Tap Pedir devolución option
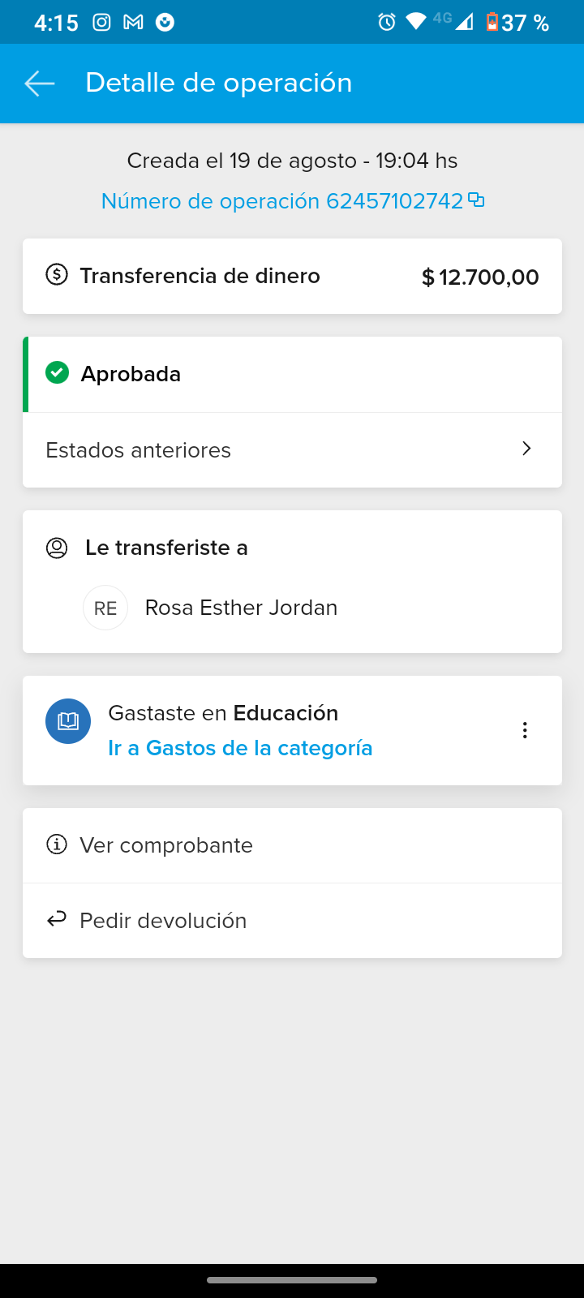Viewport: 584px width, 1298px height. tap(163, 921)
